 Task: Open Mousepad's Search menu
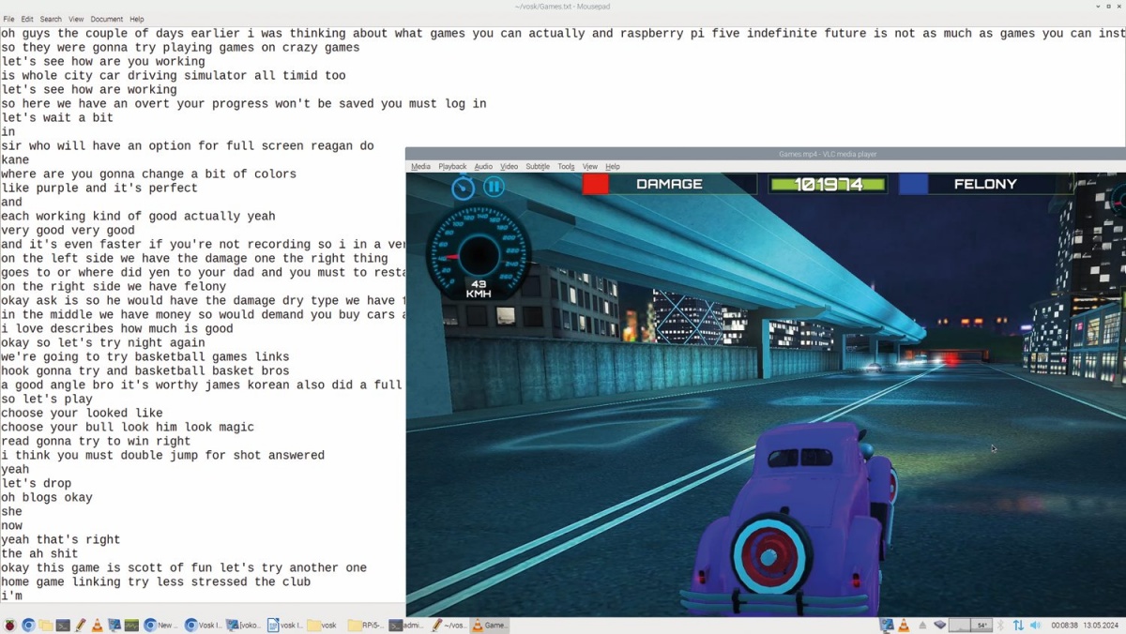(x=51, y=19)
